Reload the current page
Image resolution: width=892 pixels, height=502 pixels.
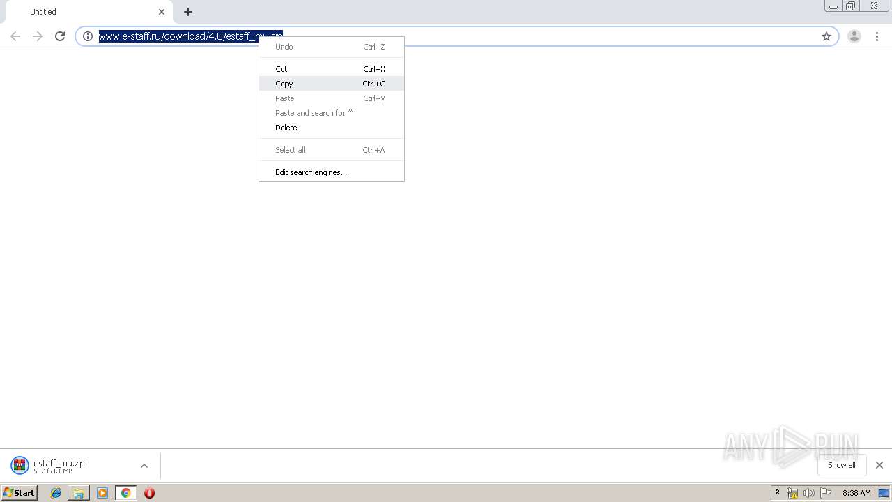coord(60,36)
